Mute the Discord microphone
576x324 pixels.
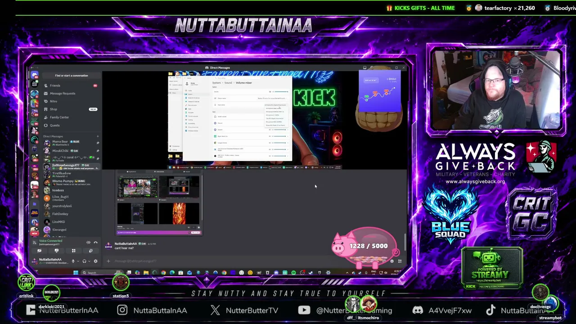click(x=73, y=261)
